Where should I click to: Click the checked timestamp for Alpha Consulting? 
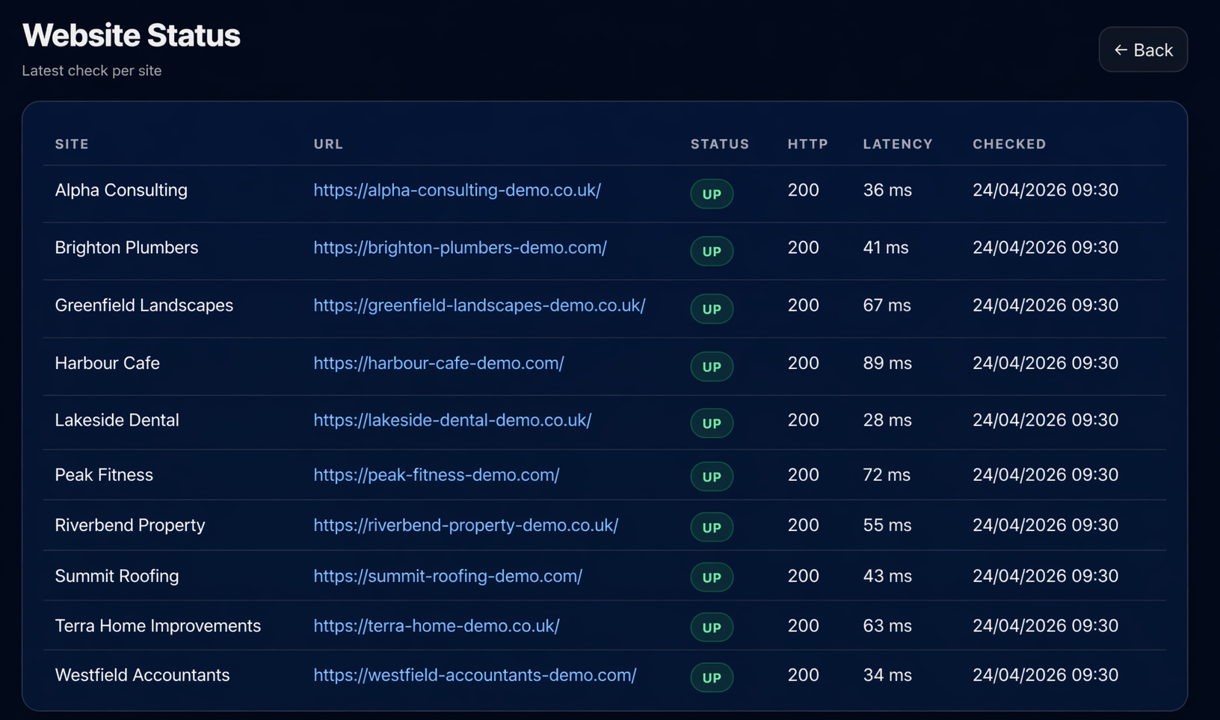point(1045,190)
